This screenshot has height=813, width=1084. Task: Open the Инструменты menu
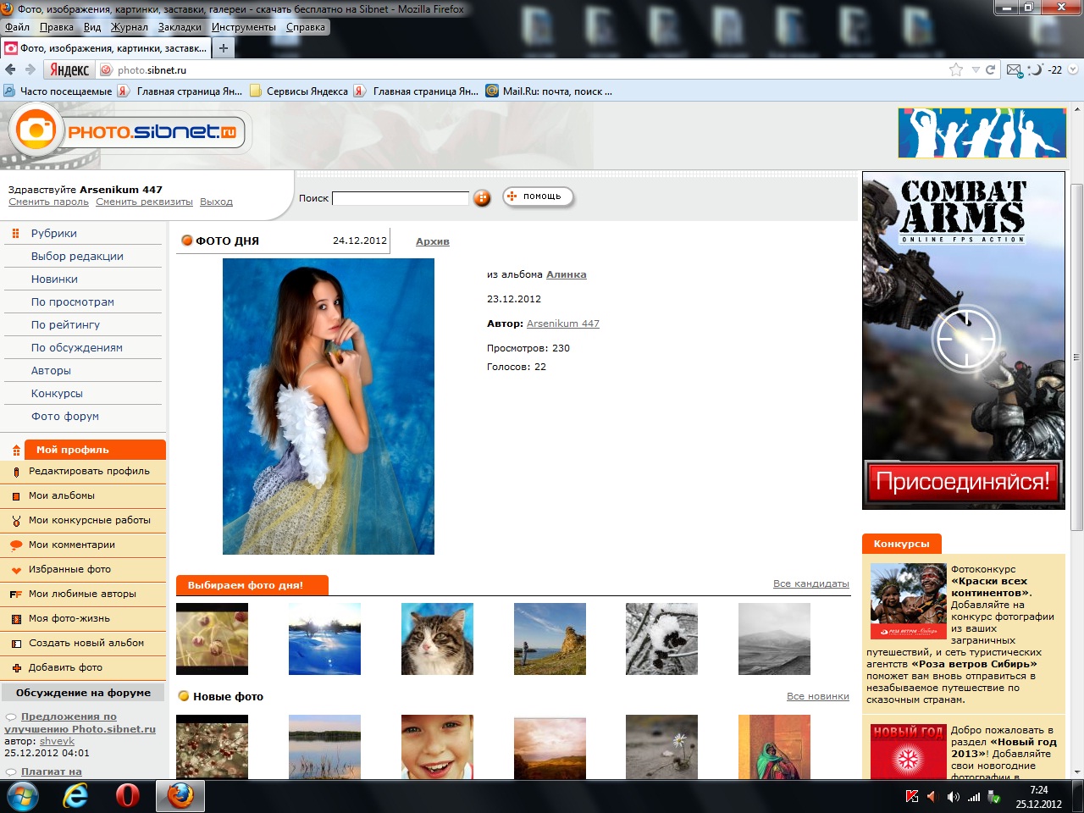(244, 27)
